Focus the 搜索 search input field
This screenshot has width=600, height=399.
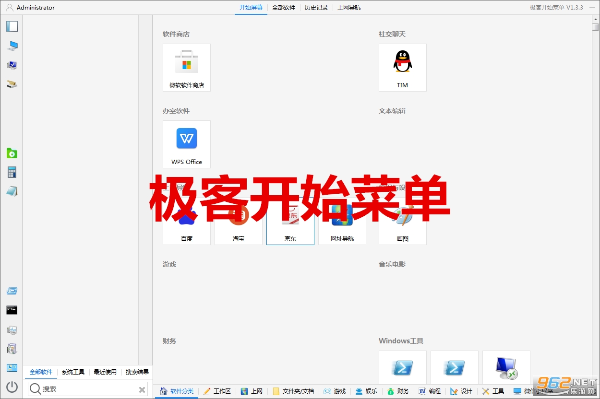tap(89, 389)
